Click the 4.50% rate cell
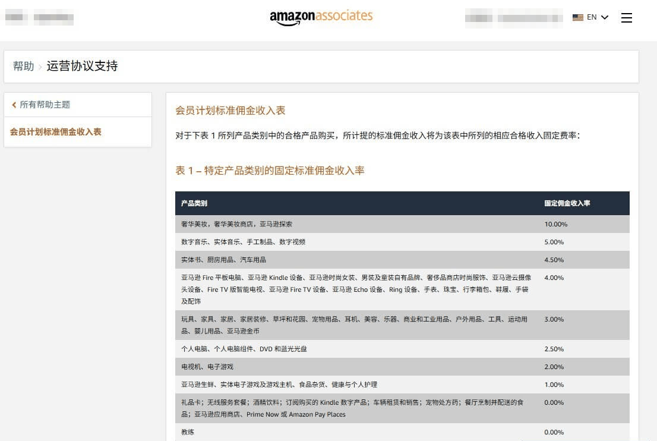 554,260
